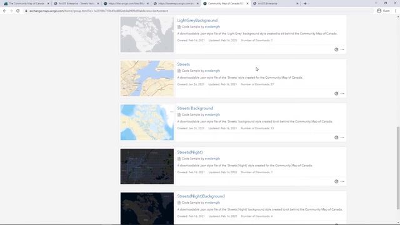400x225 pixels.
Task: Open more options menu on LightGreyBackground card
Action: (342, 49)
